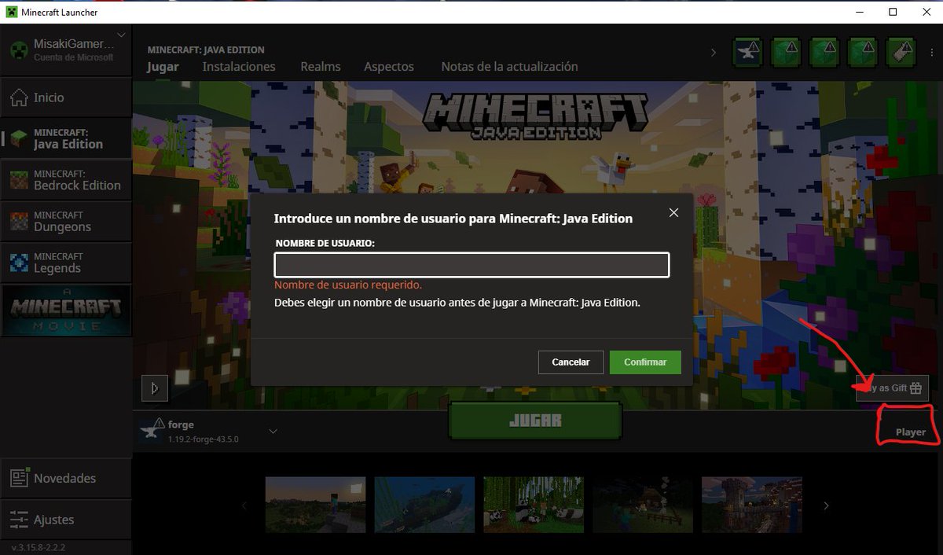943x555 pixels.
Task: Click Confirmar button in dialog
Action: point(645,362)
